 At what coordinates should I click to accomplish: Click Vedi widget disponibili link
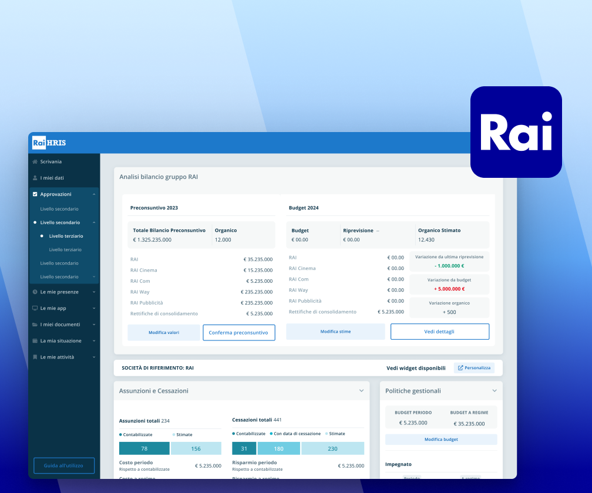click(x=416, y=368)
